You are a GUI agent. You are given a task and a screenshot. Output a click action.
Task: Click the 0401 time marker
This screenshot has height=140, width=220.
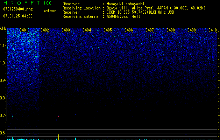click(x=24, y=30)
